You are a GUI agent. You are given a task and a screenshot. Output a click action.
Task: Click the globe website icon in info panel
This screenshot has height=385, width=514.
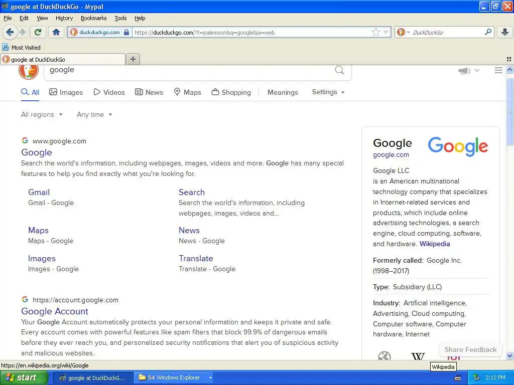coord(384,356)
